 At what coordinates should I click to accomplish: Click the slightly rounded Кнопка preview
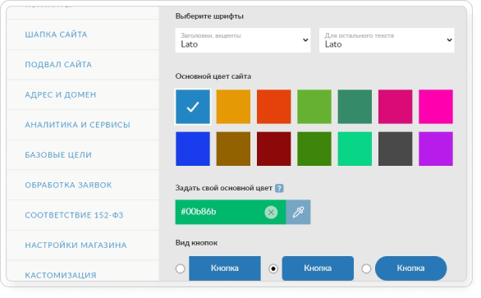coord(318,268)
